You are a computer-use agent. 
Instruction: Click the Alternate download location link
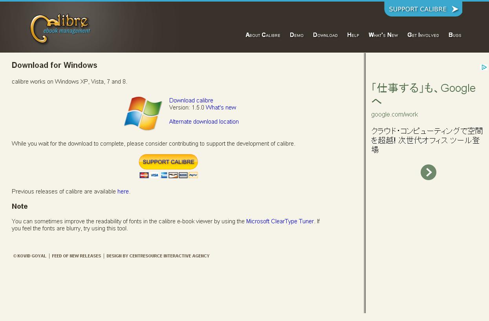[x=204, y=122]
